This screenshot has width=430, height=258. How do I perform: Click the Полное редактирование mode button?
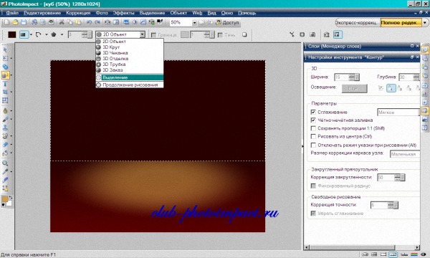(x=401, y=23)
